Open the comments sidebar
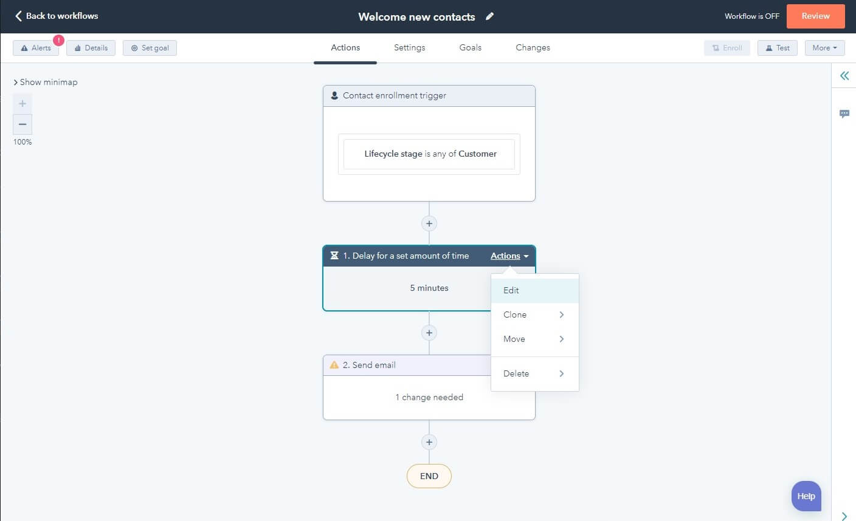 (844, 114)
